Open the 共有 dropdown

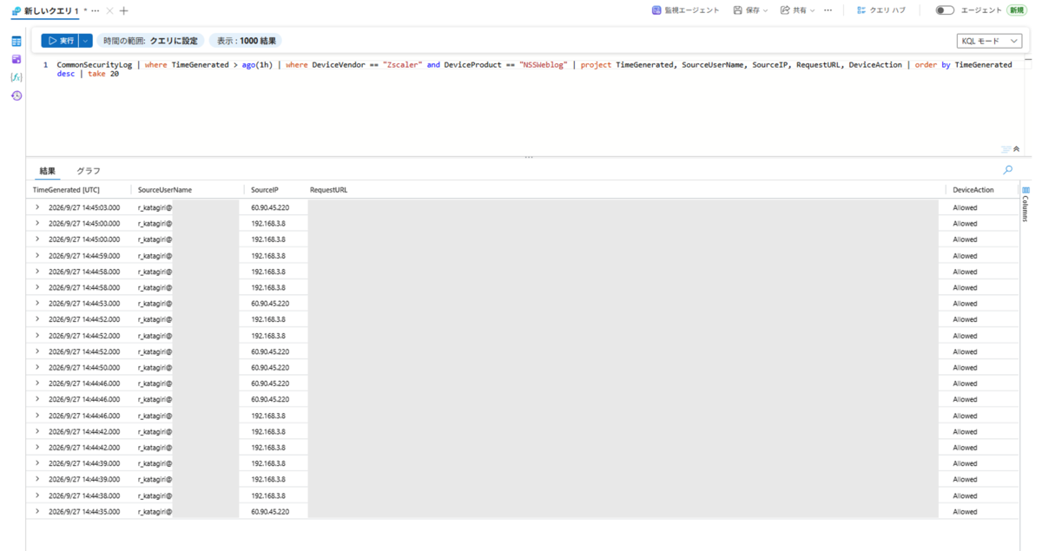[798, 10]
